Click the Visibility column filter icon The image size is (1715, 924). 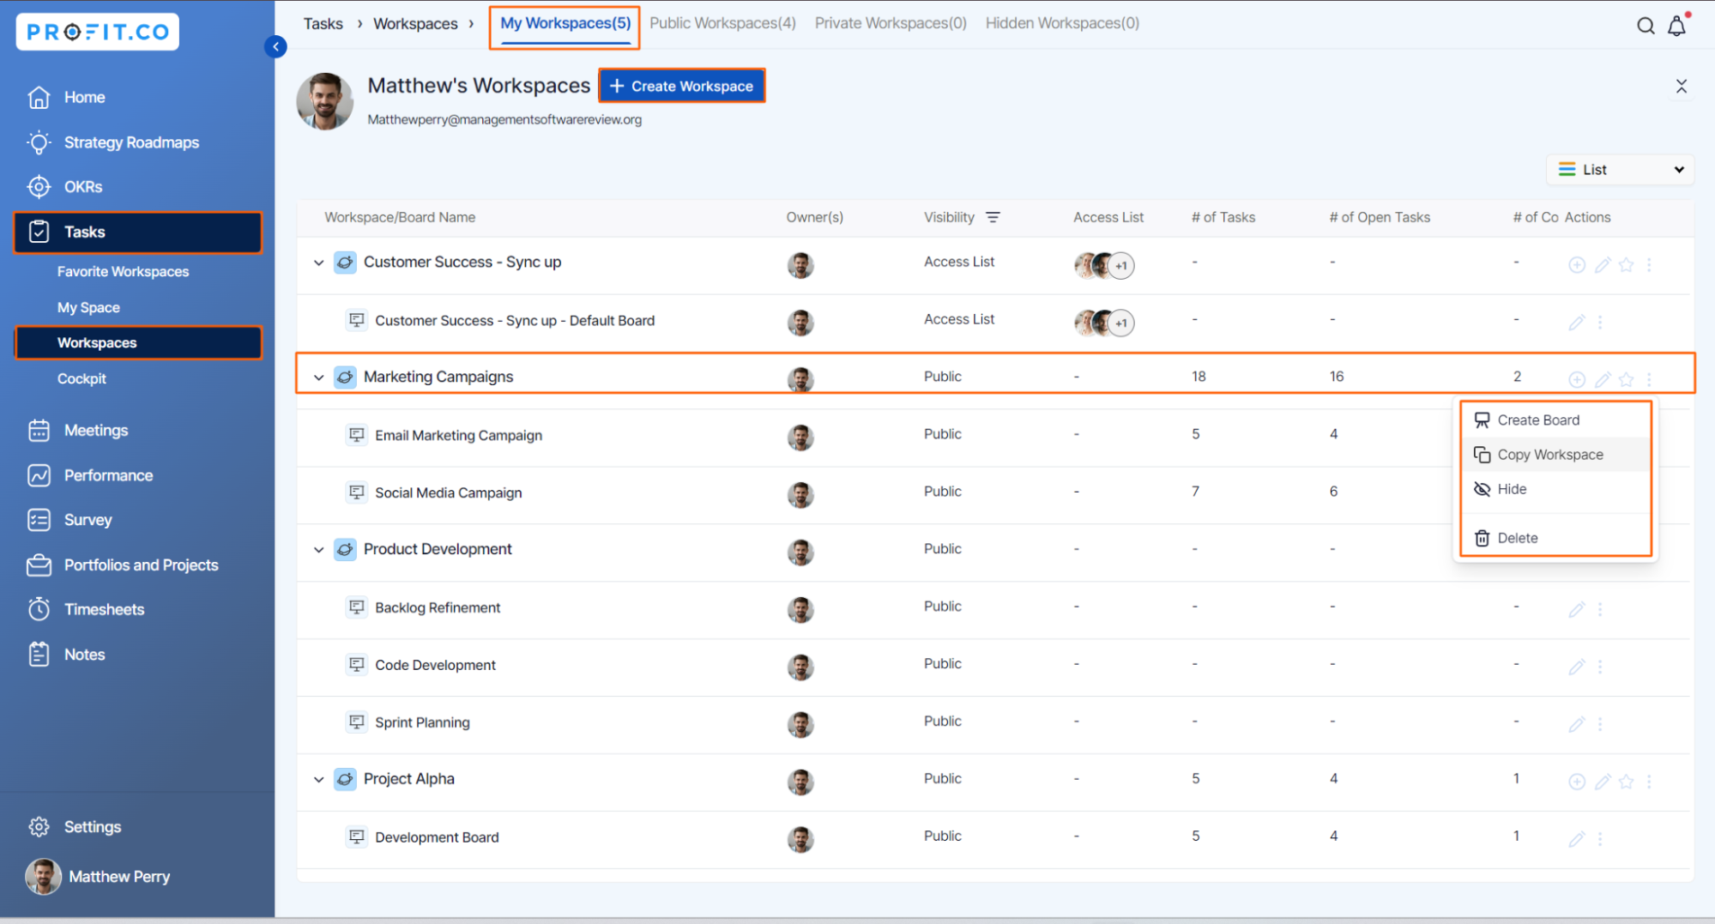(x=993, y=218)
